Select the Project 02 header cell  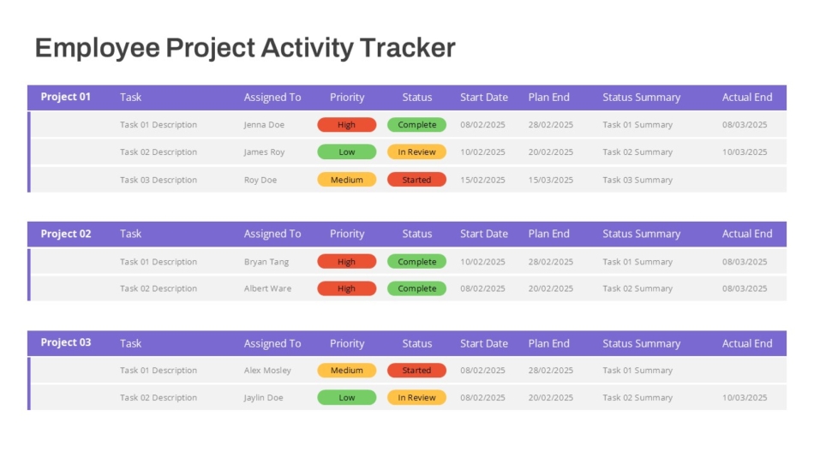pyautogui.click(x=66, y=234)
